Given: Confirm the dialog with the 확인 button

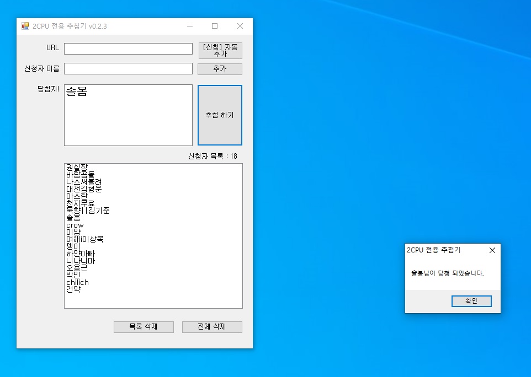Looking at the screenshot, I should click(x=471, y=301).
